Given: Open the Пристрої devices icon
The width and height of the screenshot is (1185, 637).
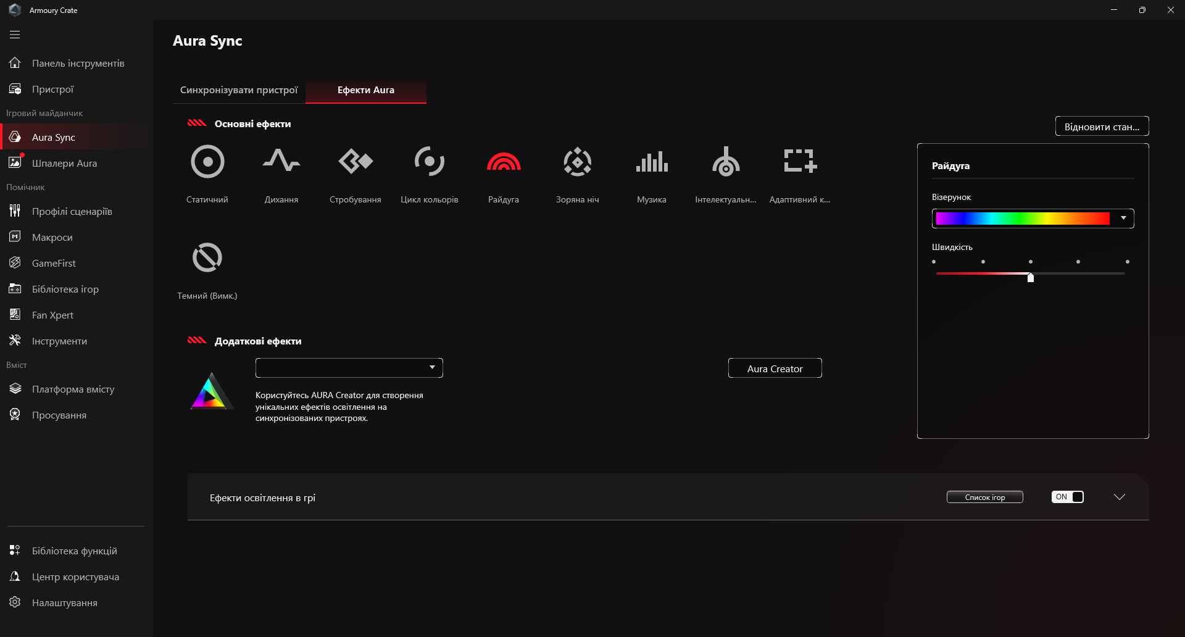Looking at the screenshot, I should pos(15,89).
